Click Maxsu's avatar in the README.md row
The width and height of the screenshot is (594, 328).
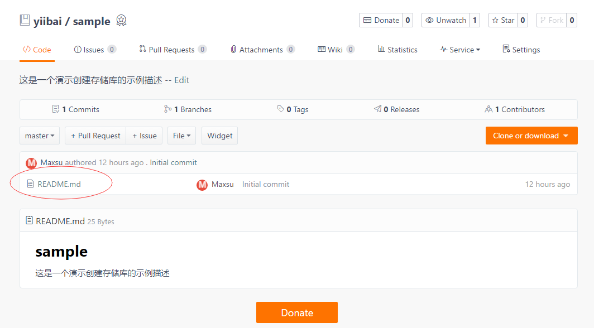tap(202, 185)
